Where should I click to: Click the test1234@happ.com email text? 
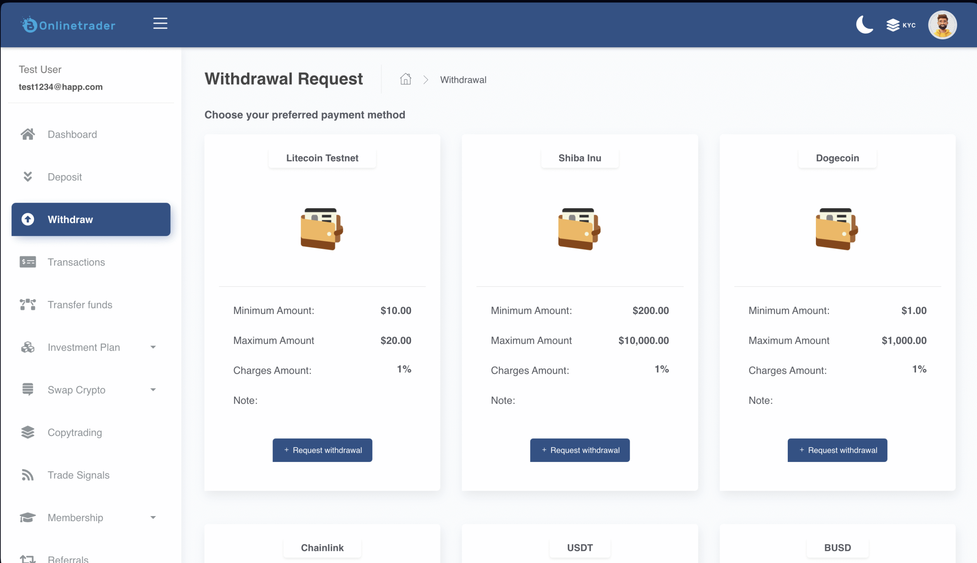(x=61, y=87)
